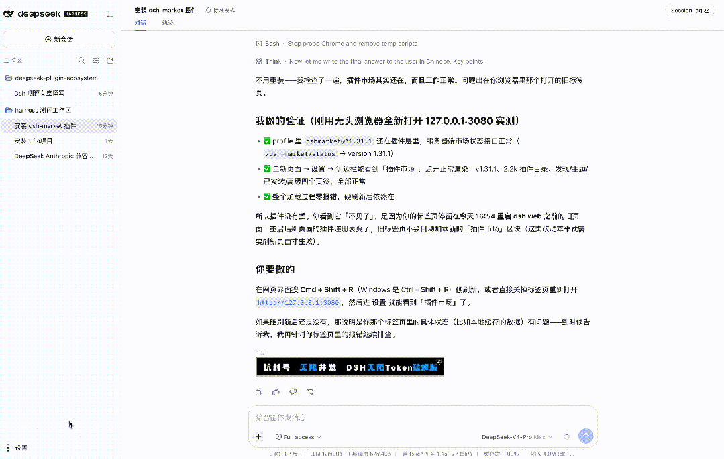The width and height of the screenshot is (724, 459).
Task: Open the http://127.0.0.1:3080 link
Action: pos(299,303)
